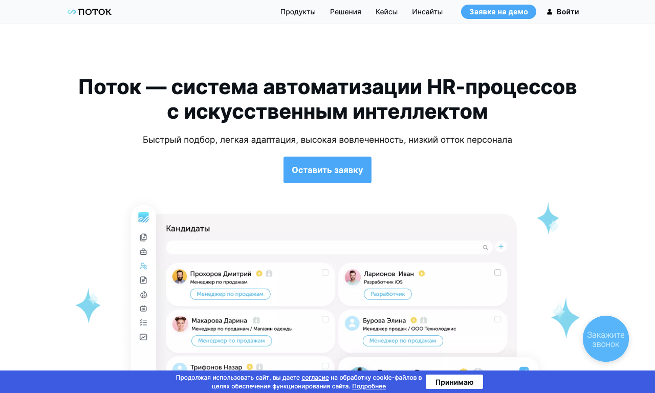
Task: Click the user icon next to Войти
Action: (550, 12)
